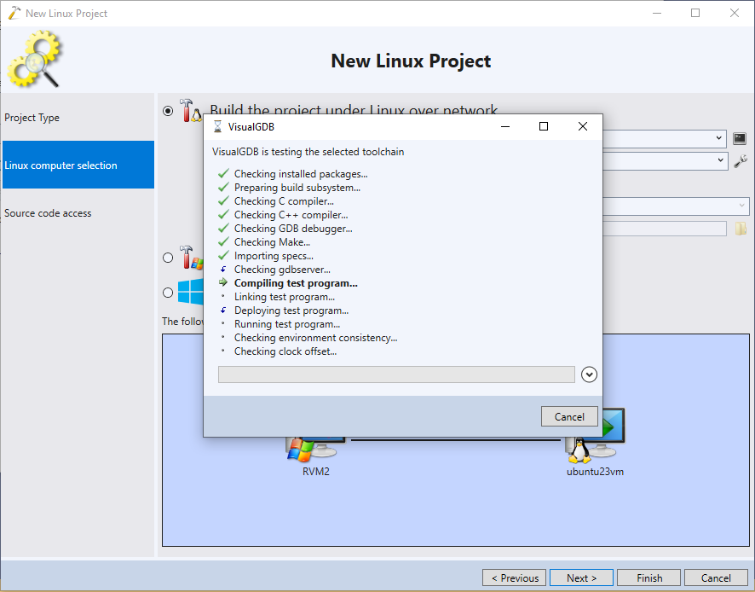Cancel the VisualGDB toolchain test

tap(569, 416)
